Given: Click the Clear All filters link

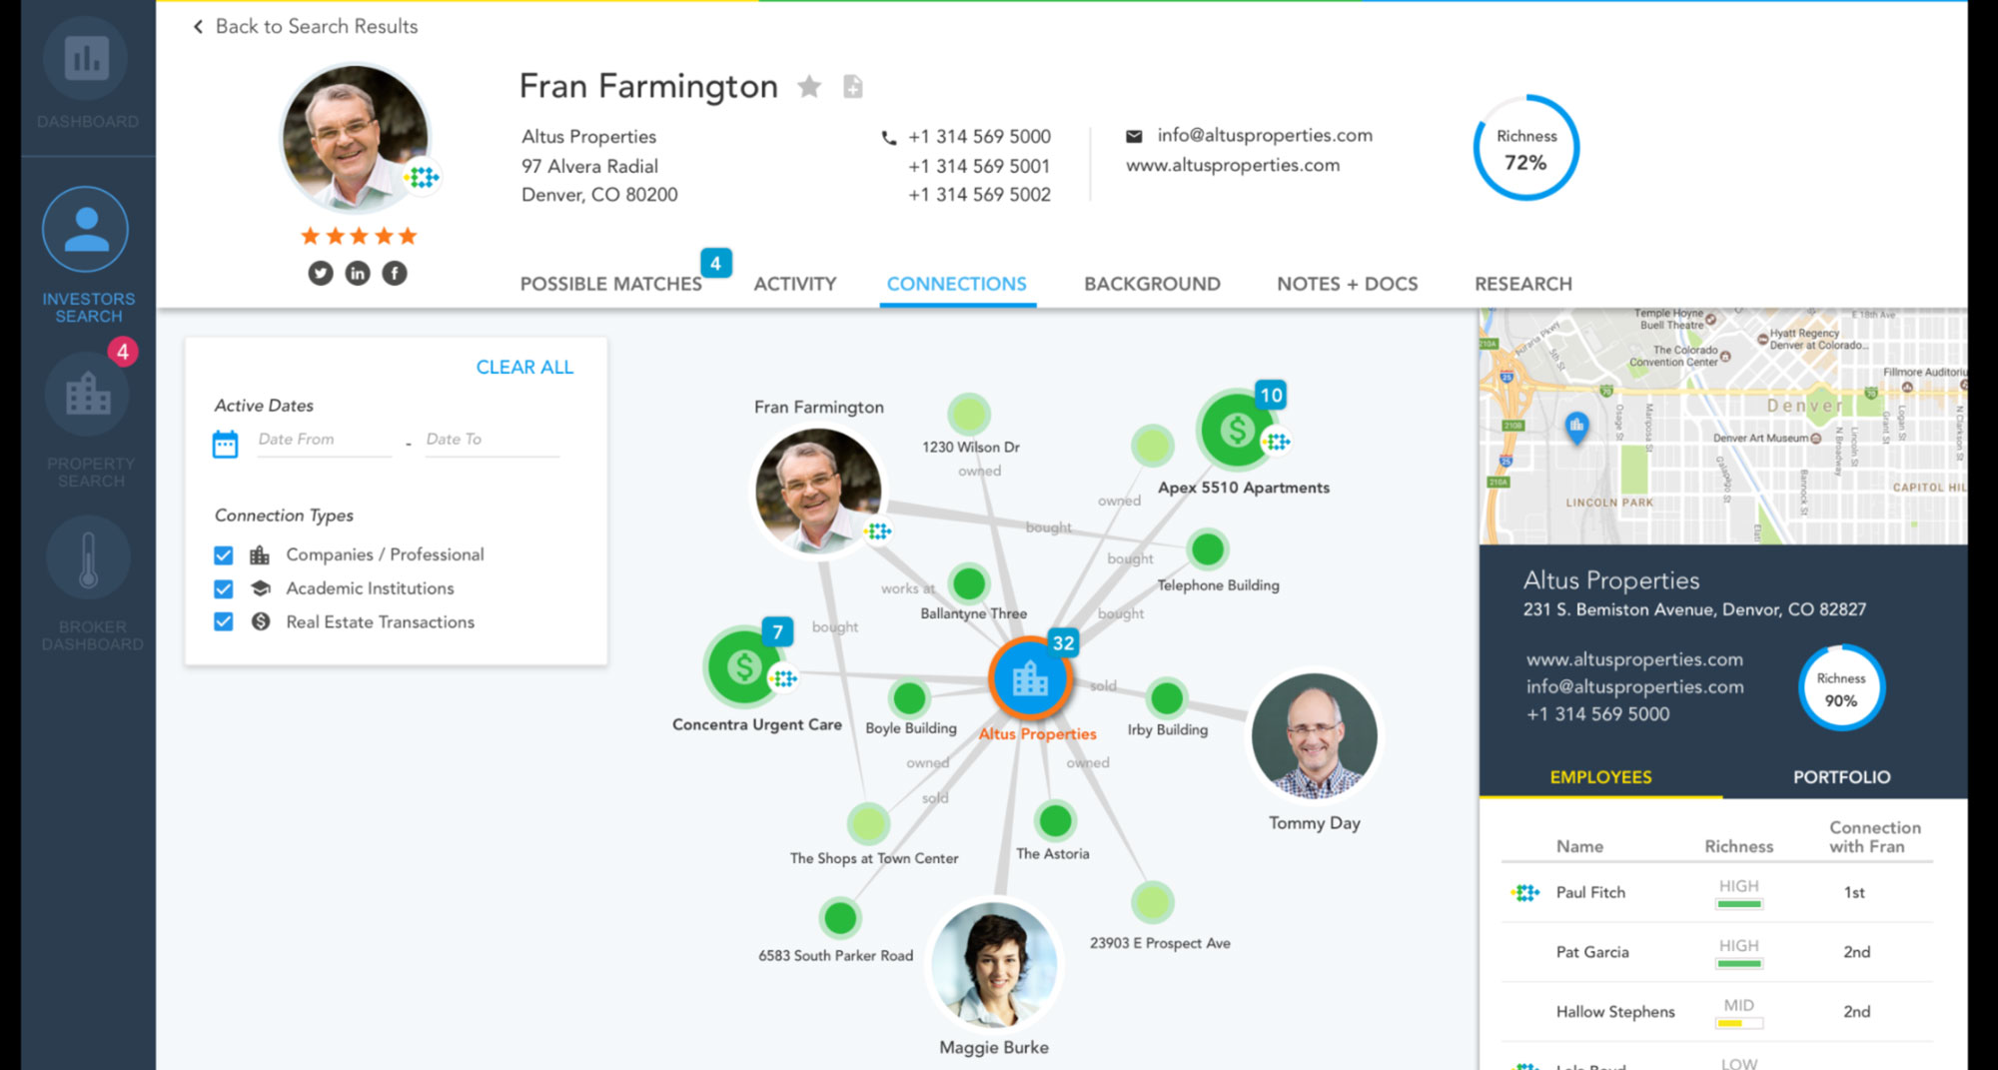Looking at the screenshot, I should [524, 367].
